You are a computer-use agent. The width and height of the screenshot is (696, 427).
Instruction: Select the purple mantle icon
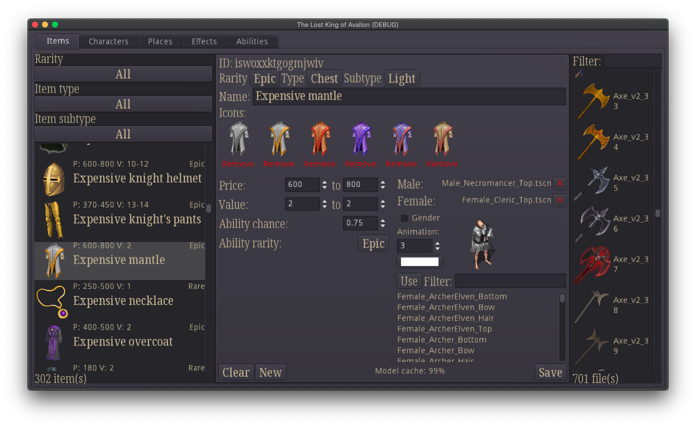[360, 139]
